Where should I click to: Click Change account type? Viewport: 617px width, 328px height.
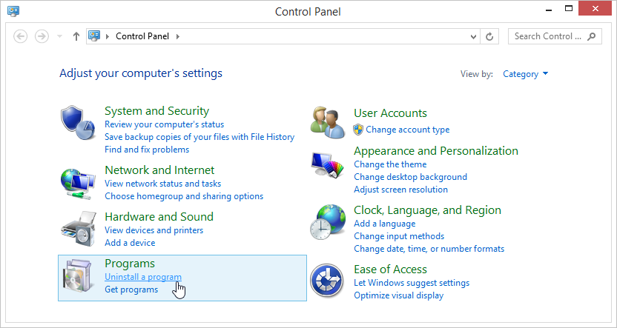(x=408, y=130)
